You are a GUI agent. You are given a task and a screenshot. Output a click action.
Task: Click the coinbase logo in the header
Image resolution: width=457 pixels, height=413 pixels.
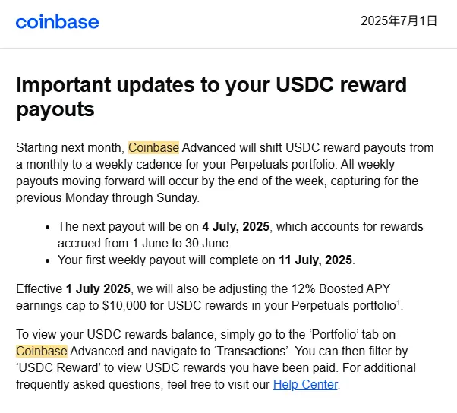58,22
